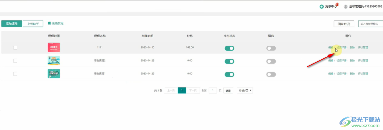Viewport: 383px width, 130px height.
Task: Click the 添加课程 button
Action: [x=11, y=24]
